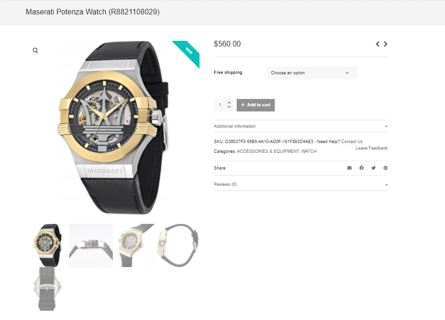Viewport: 445px width, 320px height.
Task: Select the watch back-strap thumbnail
Action: (47, 289)
